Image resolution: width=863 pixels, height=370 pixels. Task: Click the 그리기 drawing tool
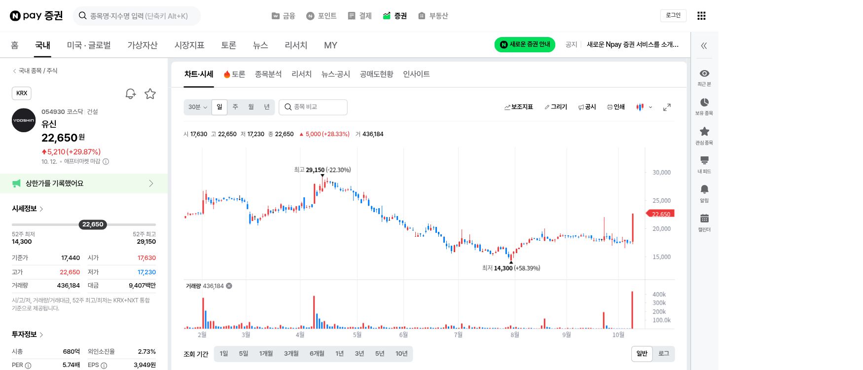pyautogui.click(x=556, y=107)
